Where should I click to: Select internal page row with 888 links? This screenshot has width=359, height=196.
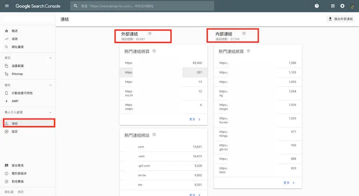pyautogui.click(x=258, y=159)
